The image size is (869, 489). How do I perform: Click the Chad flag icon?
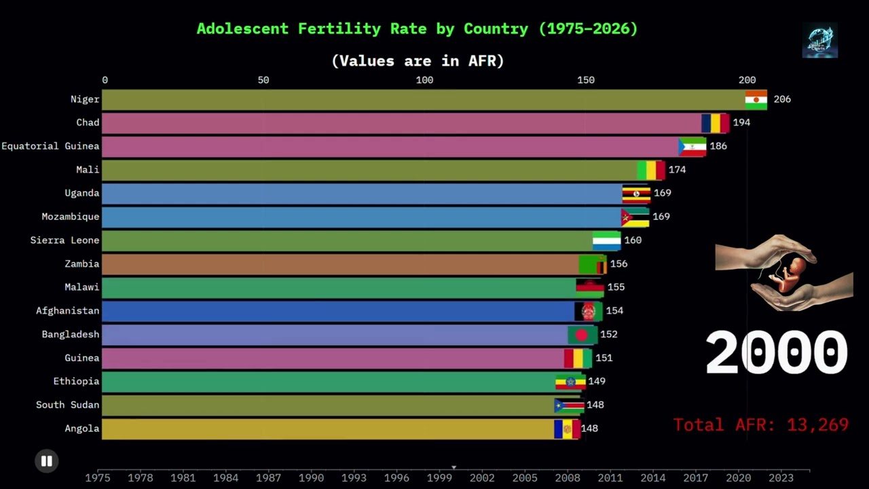tap(716, 123)
